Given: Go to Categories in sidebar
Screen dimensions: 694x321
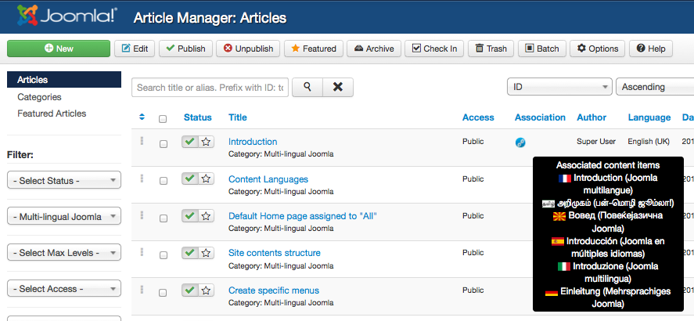Looking at the screenshot, I should coord(39,97).
